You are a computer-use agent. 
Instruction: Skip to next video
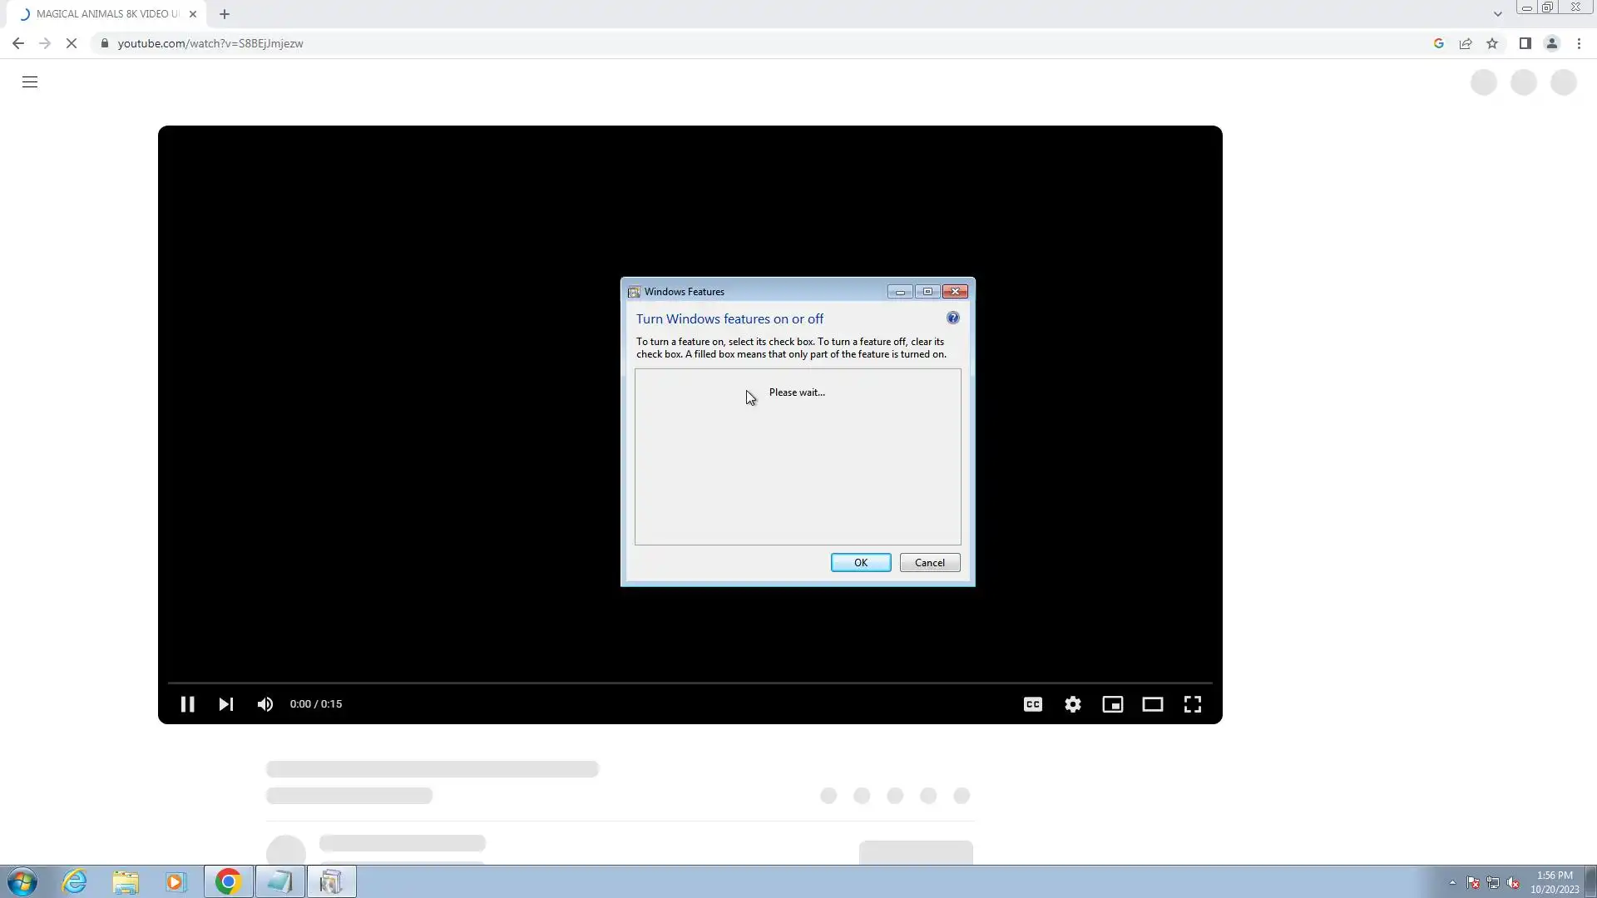click(x=225, y=704)
